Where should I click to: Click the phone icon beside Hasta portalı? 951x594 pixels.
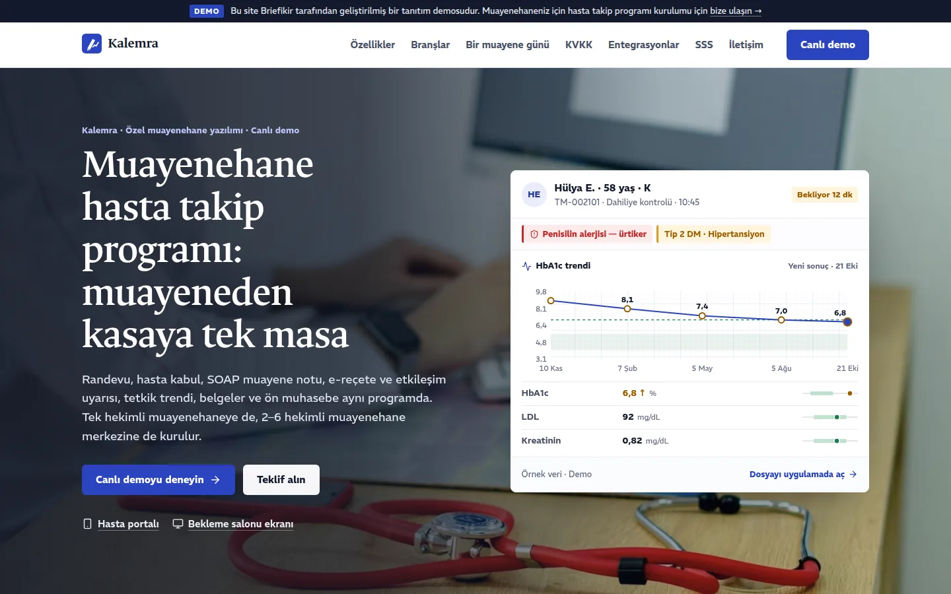pyautogui.click(x=87, y=524)
